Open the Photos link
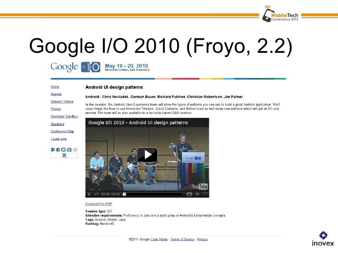Viewport: 338px width, 253px height. coord(56,109)
